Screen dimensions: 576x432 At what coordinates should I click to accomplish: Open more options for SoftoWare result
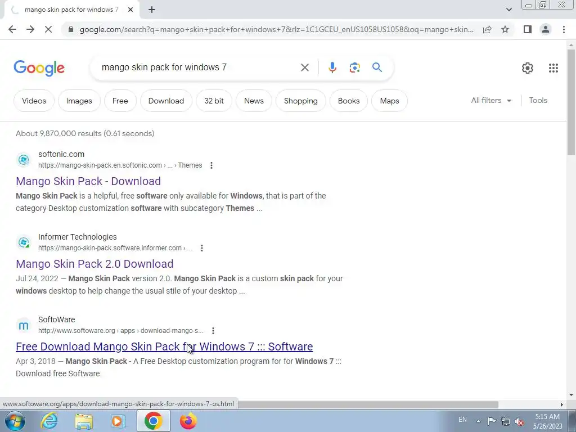coord(213,331)
